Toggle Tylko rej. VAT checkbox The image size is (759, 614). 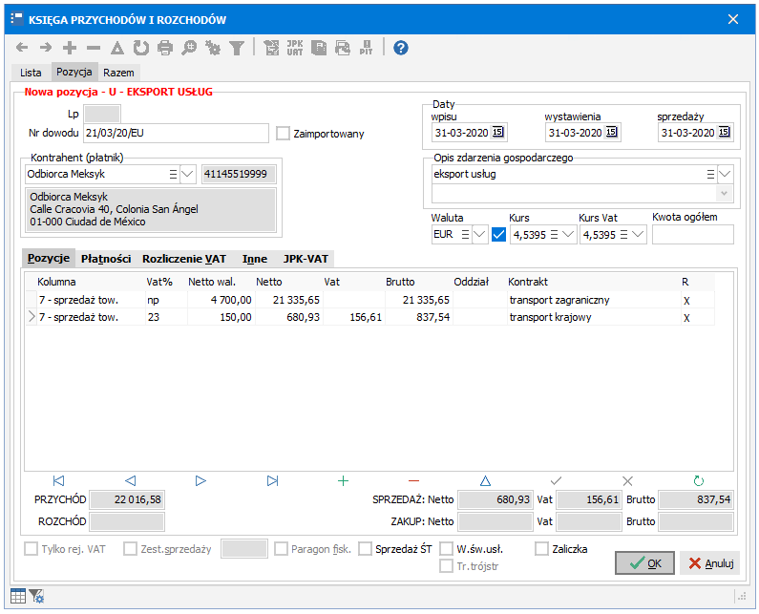31,549
